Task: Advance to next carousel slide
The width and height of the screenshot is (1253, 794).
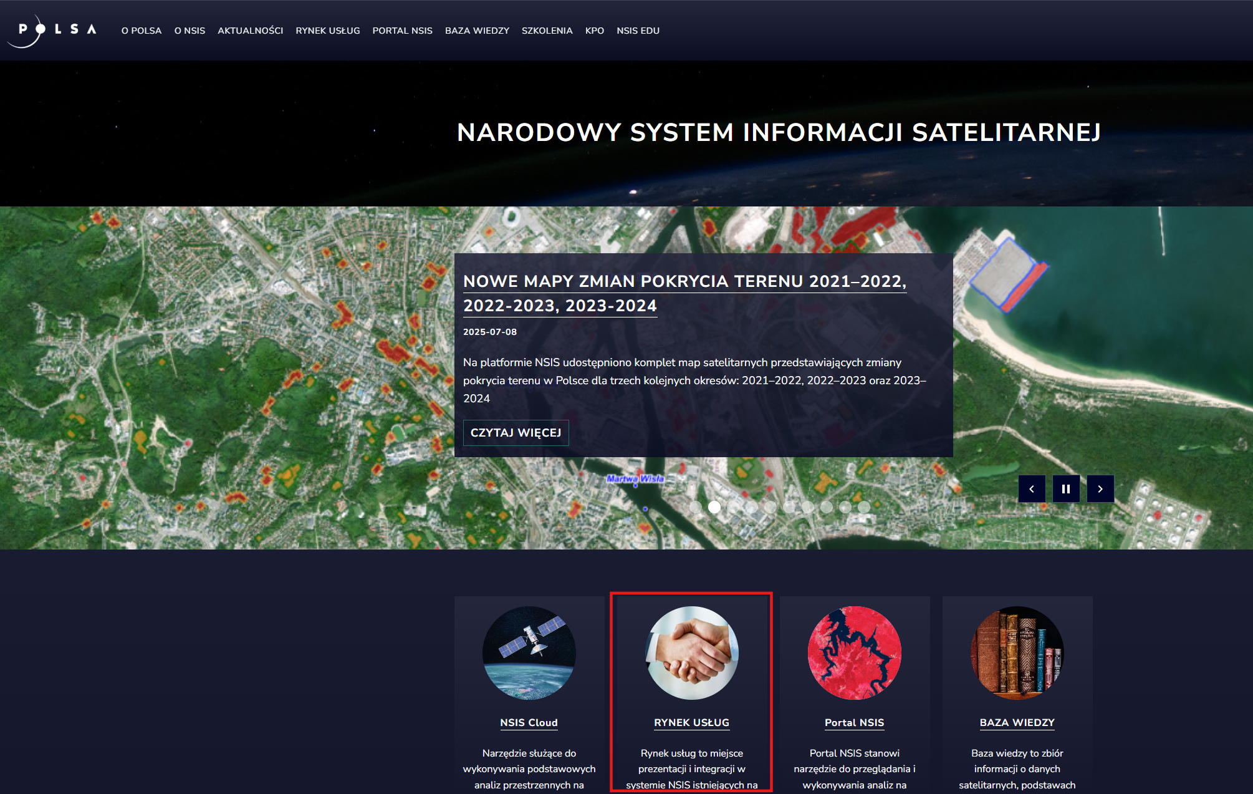Action: (x=1100, y=489)
